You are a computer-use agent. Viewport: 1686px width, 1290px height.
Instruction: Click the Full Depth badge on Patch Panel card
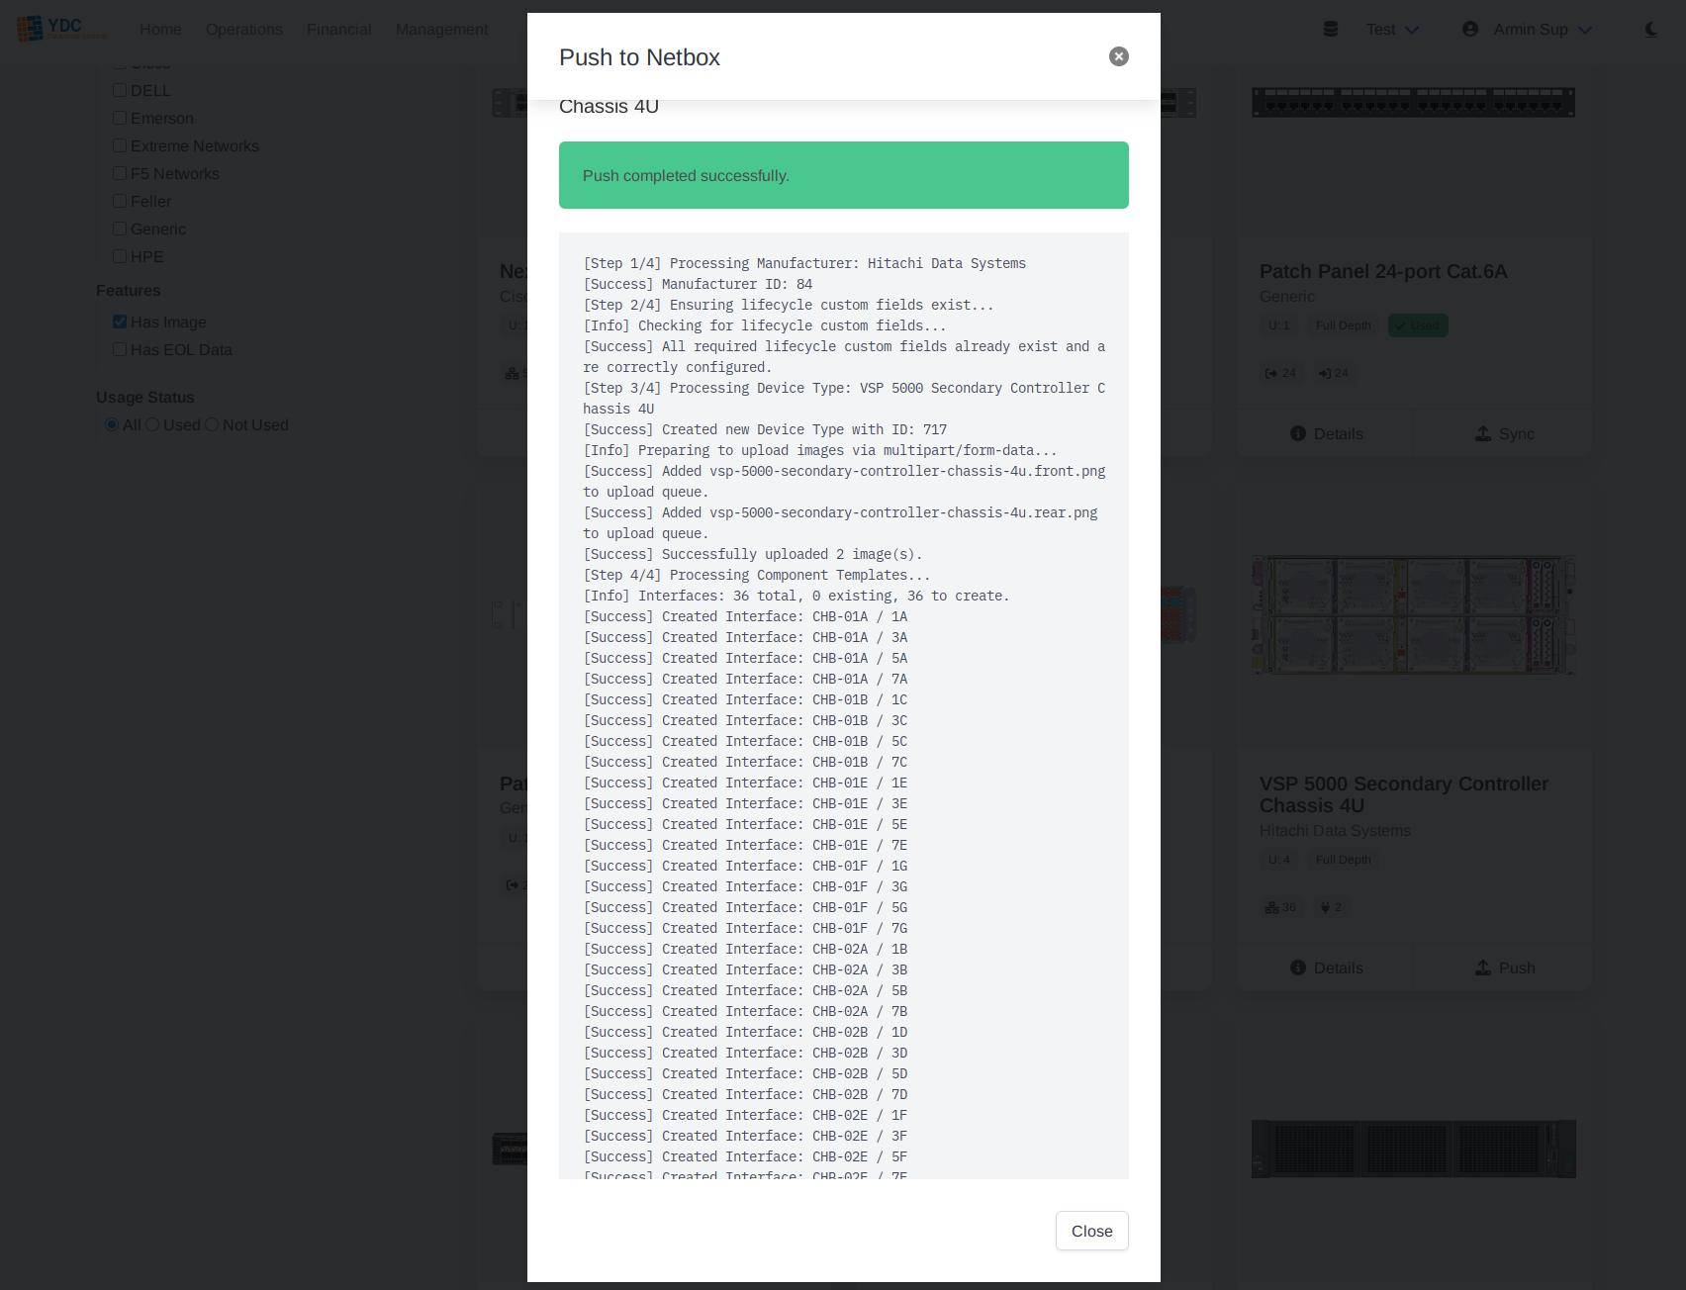(1344, 325)
